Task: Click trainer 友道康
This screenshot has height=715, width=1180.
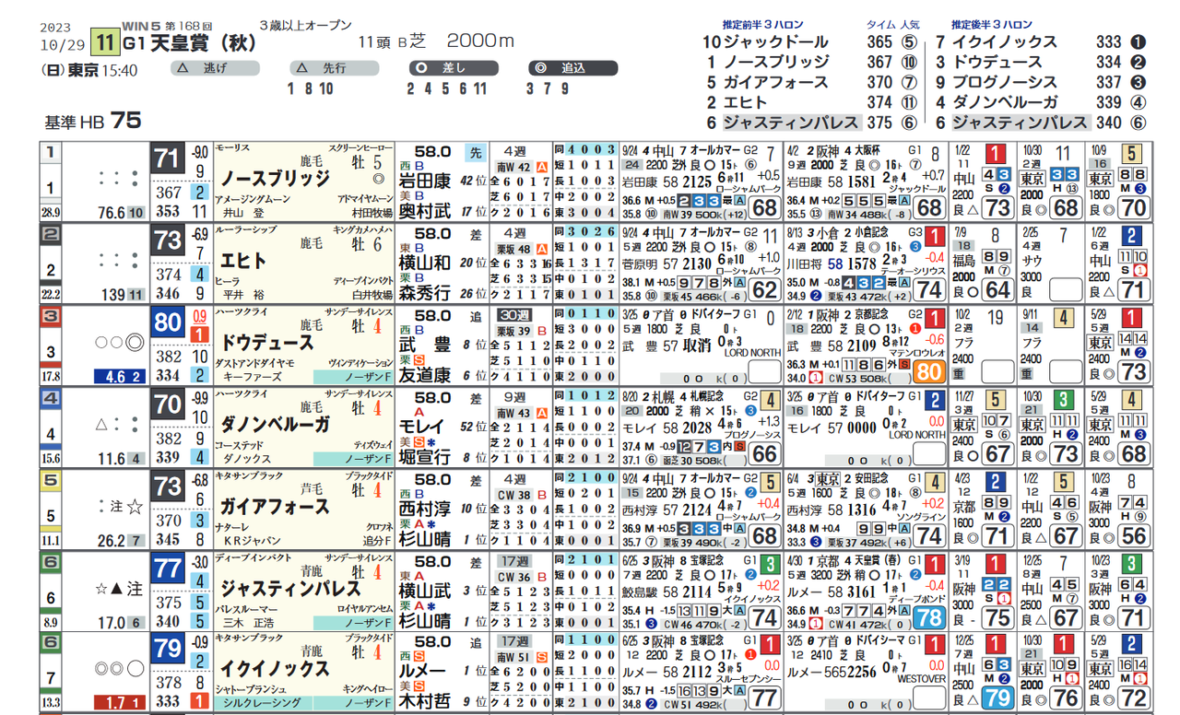Action: click(x=425, y=374)
